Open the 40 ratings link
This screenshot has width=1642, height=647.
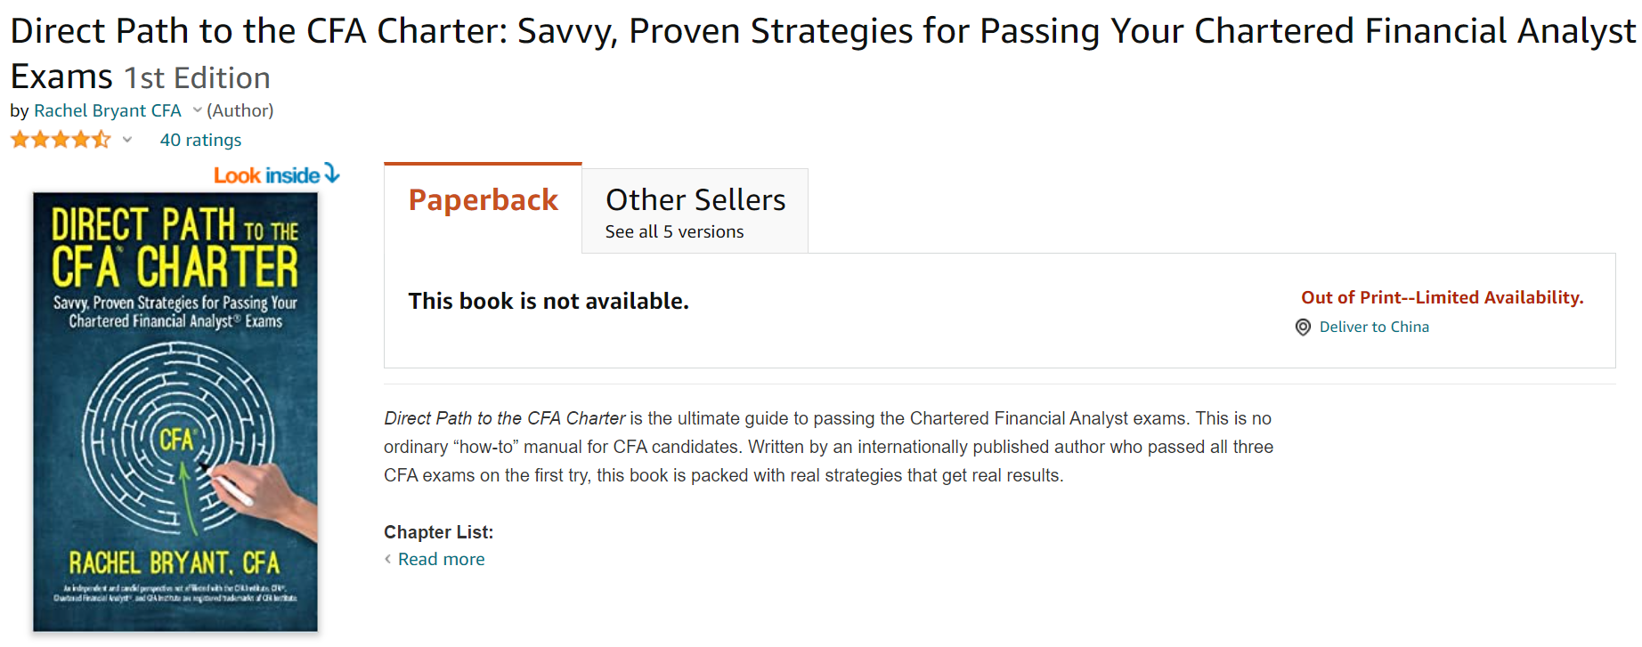coord(200,140)
